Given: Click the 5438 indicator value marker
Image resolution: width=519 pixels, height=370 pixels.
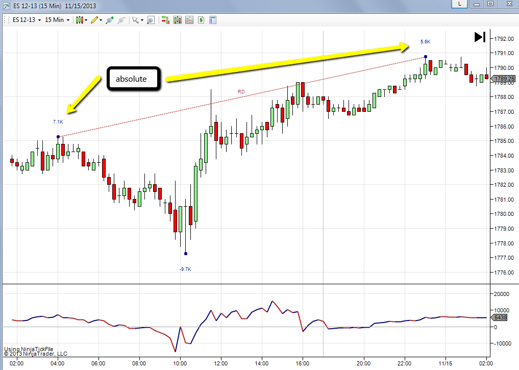Looking at the screenshot, I should [x=499, y=318].
